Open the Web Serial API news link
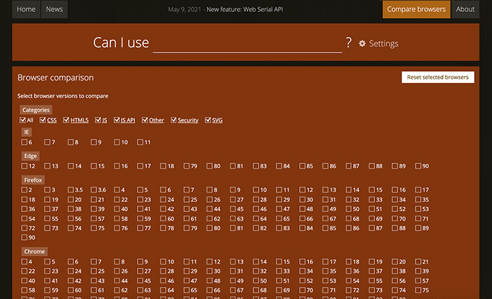Viewport: 492px width, 299px height. 245,9
